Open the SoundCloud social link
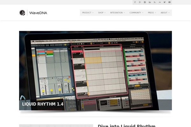 (x=159, y=2)
